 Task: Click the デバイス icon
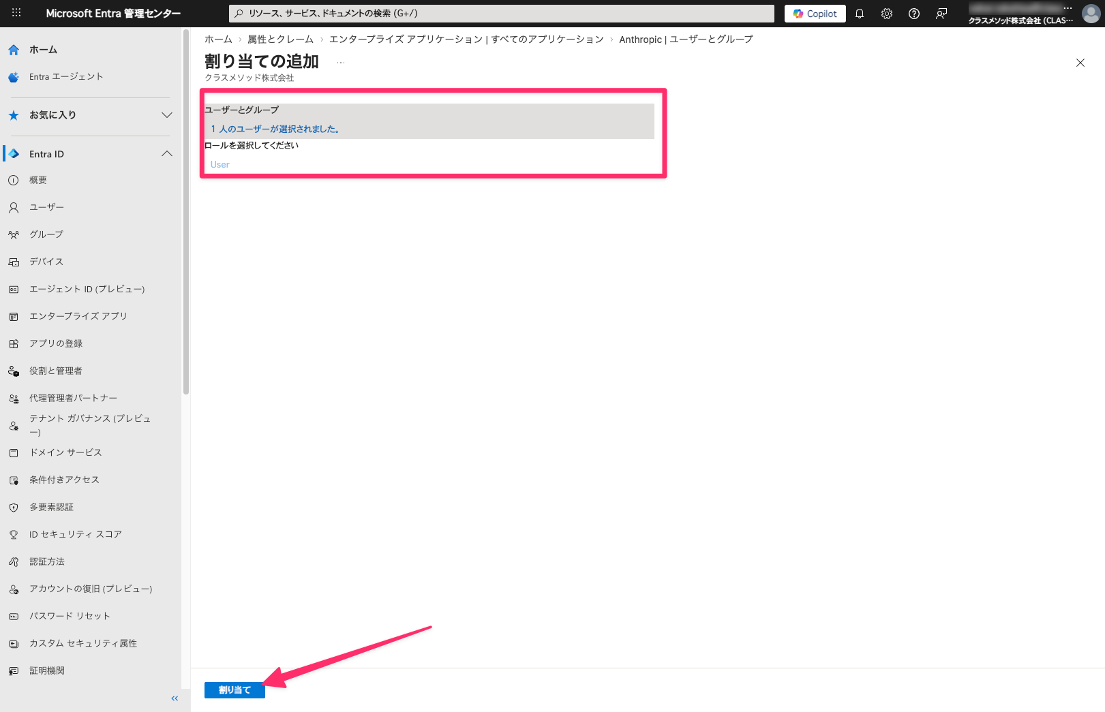pos(14,262)
